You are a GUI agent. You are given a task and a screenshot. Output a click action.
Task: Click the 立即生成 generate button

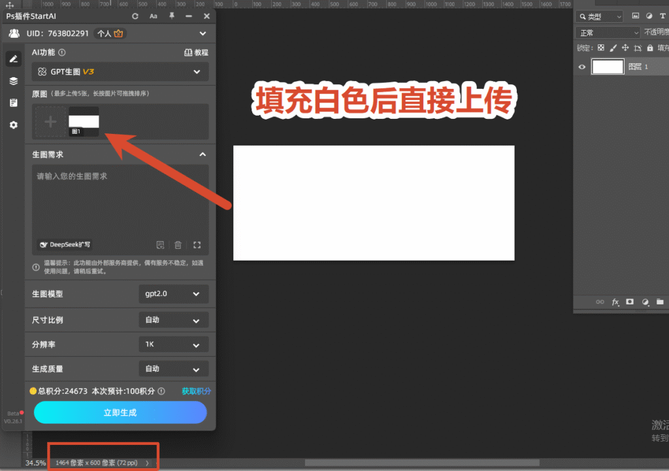coord(120,413)
